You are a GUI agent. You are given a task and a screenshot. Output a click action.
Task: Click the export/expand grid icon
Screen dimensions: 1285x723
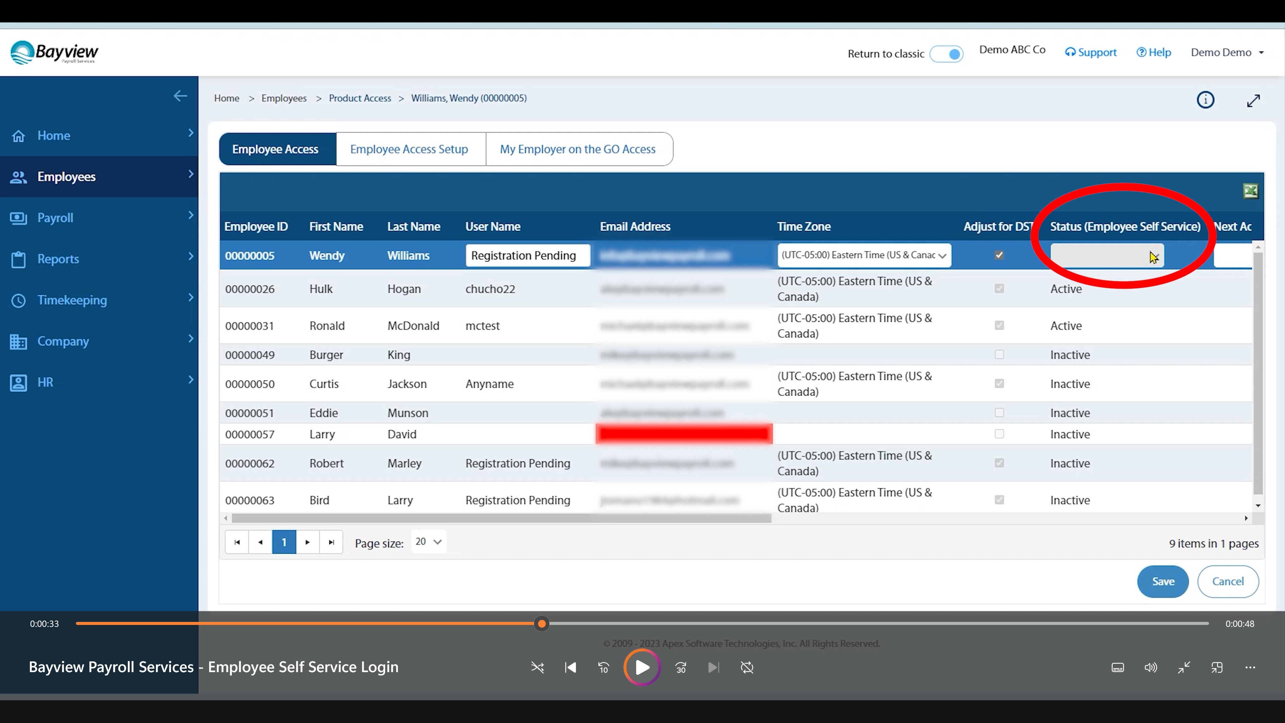tap(1252, 191)
